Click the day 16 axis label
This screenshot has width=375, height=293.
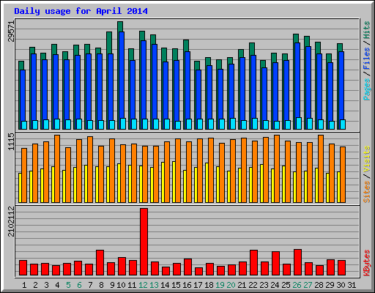coord(187,285)
